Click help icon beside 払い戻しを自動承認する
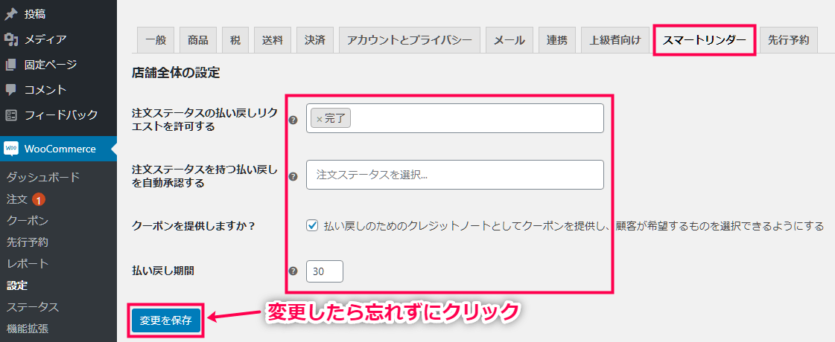The width and height of the screenshot is (835, 342). click(x=292, y=176)
